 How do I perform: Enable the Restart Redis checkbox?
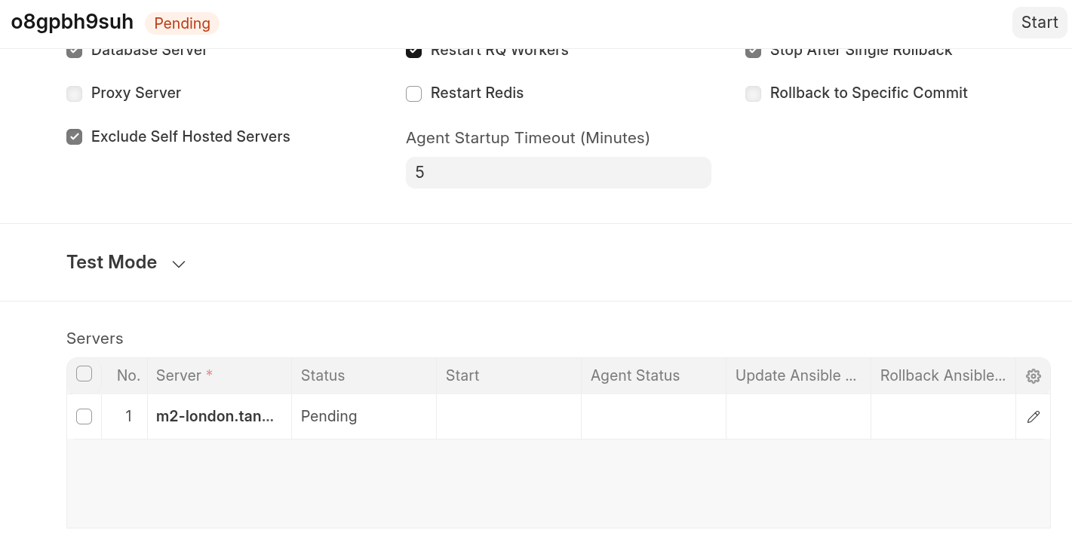pyautogui.click(x=413, y=93)
